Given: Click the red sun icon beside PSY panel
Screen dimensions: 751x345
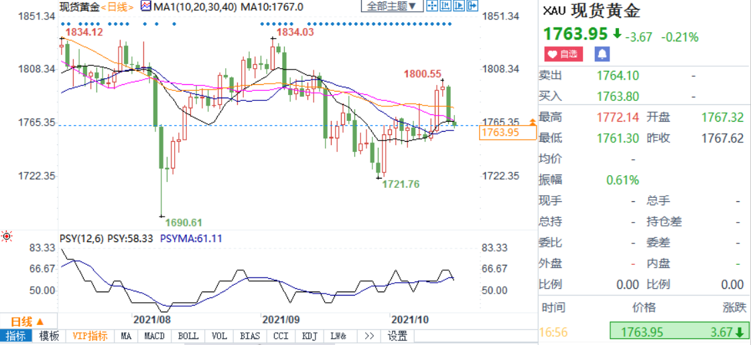Looking at the screenshot, I should pos(7,236).
